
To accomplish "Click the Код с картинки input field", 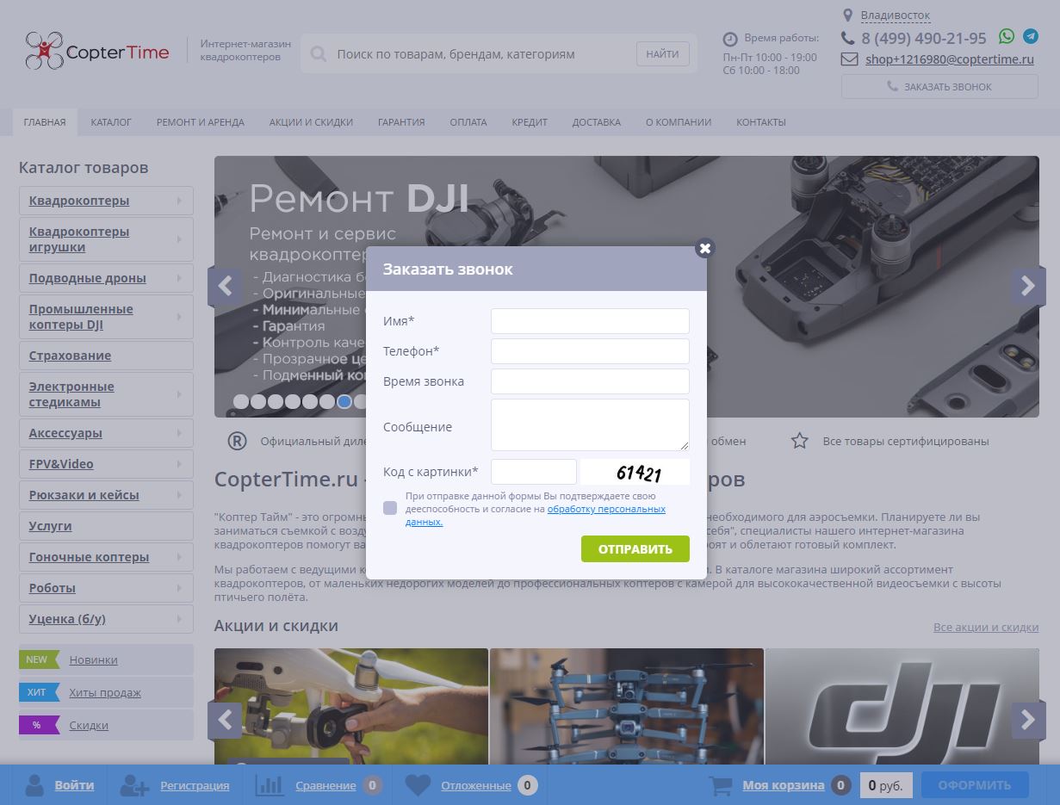I will [x=534, y=472].
